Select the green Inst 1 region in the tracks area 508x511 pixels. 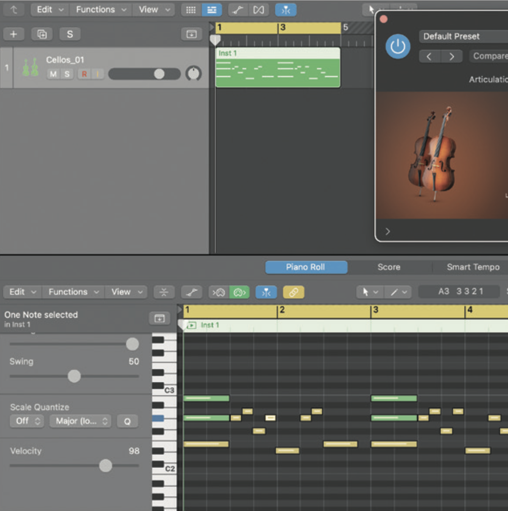tap(277, 68)
